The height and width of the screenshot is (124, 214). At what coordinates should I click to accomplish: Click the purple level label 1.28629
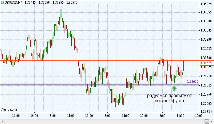[x=193, y=82]
